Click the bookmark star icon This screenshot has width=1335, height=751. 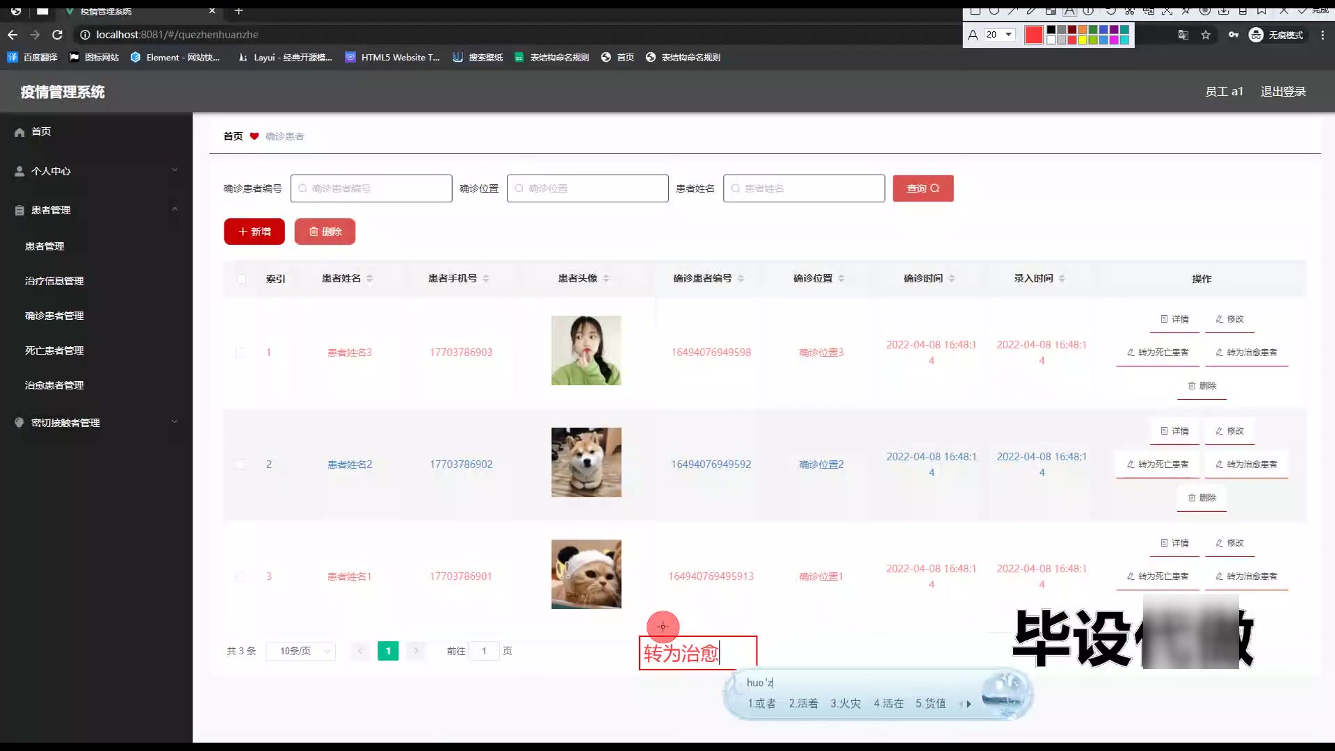coord(1206,35)
